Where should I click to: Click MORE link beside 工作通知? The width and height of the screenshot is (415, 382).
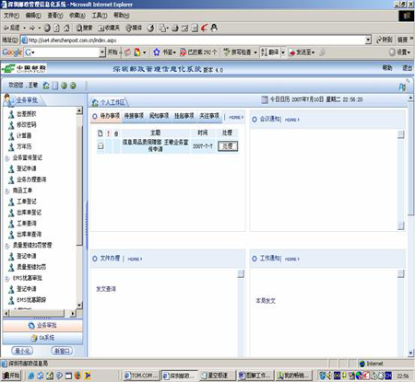point(292,259)
